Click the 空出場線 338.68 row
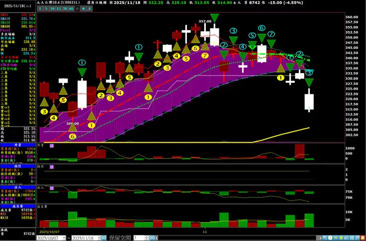The height and width of the screenshot is (241, 366). pyautogui.click(x=18, y=41)
